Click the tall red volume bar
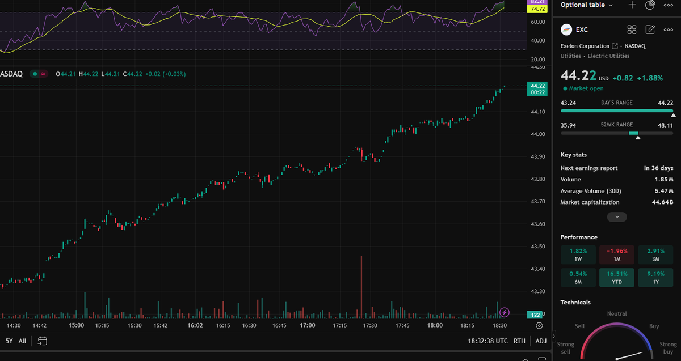The height and width of the screenshot is (361, 681). (361, 286)
